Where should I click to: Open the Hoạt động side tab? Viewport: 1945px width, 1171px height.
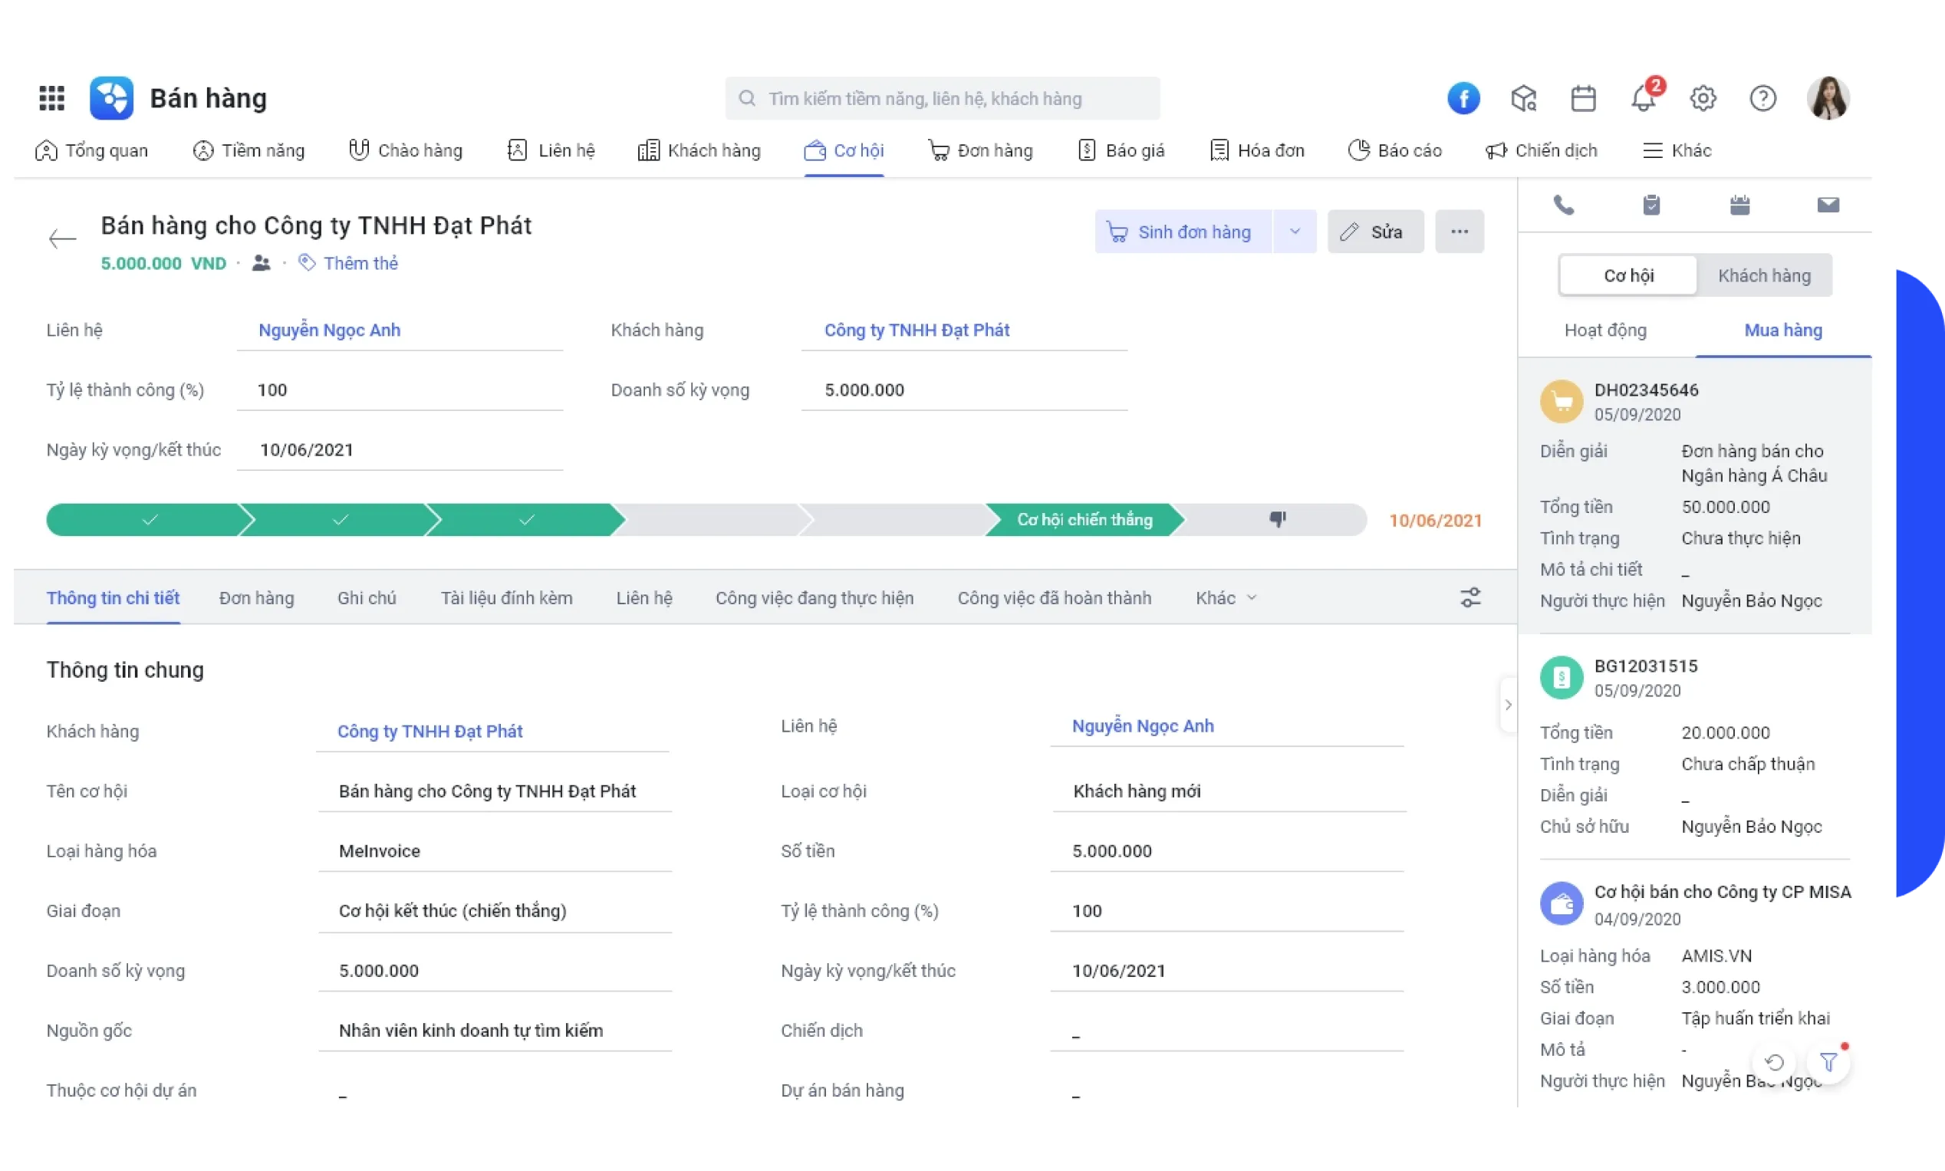coord(1606,330)
